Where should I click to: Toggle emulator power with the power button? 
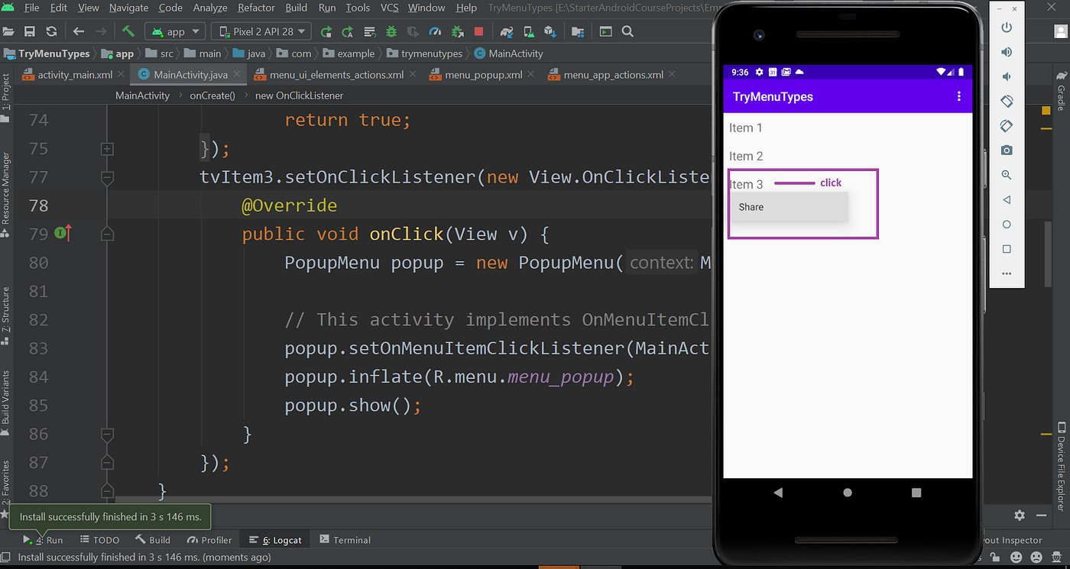coord(1007,27)
